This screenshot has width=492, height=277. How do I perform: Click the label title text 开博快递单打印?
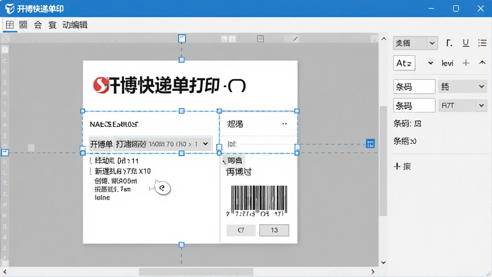164,85
